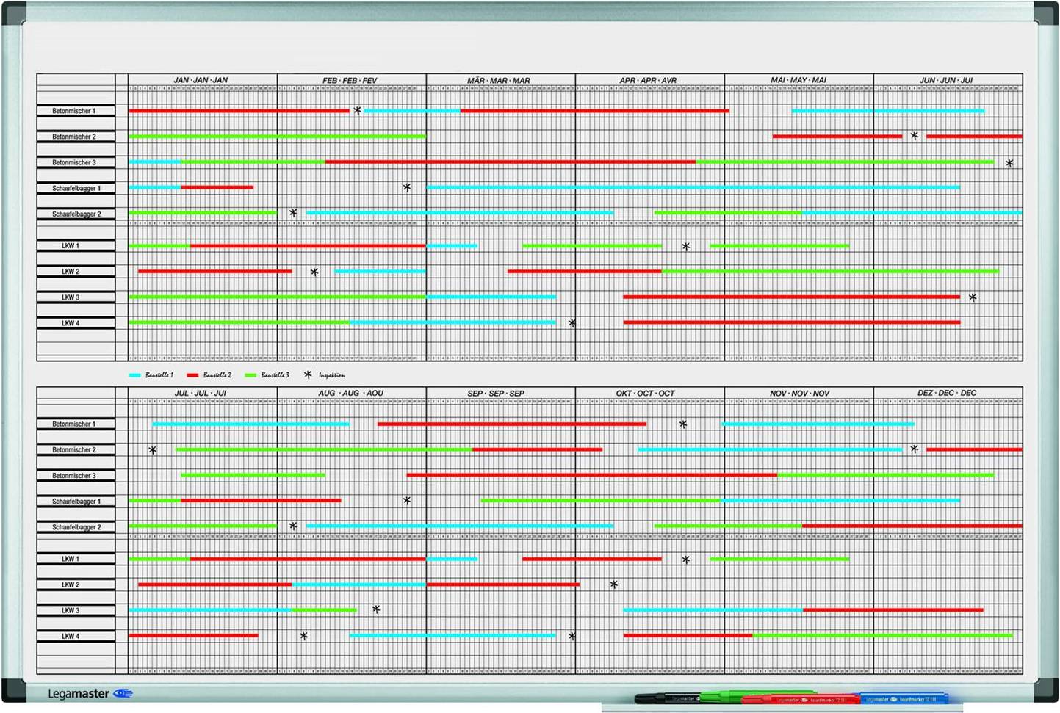This screenshot has width=1060, height=713.
Task: Click the JUL · JUL · JUI header
Action: (x=201, y=393)
